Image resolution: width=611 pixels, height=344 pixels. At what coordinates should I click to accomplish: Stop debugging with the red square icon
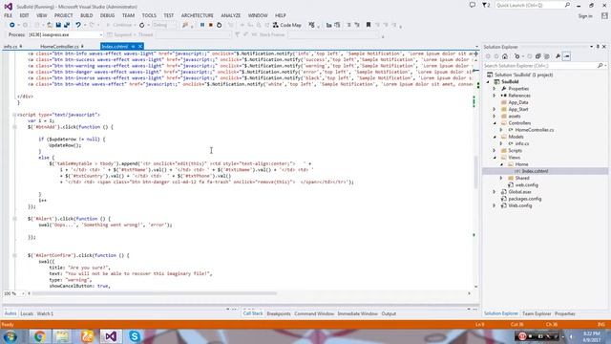210,25
